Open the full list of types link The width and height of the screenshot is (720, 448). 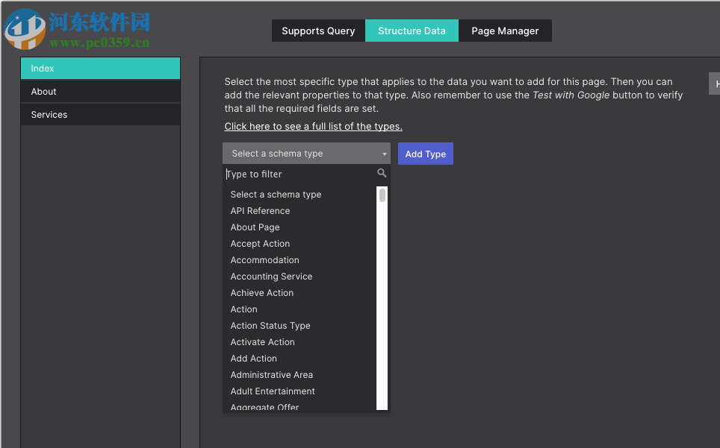click(312, 126)
